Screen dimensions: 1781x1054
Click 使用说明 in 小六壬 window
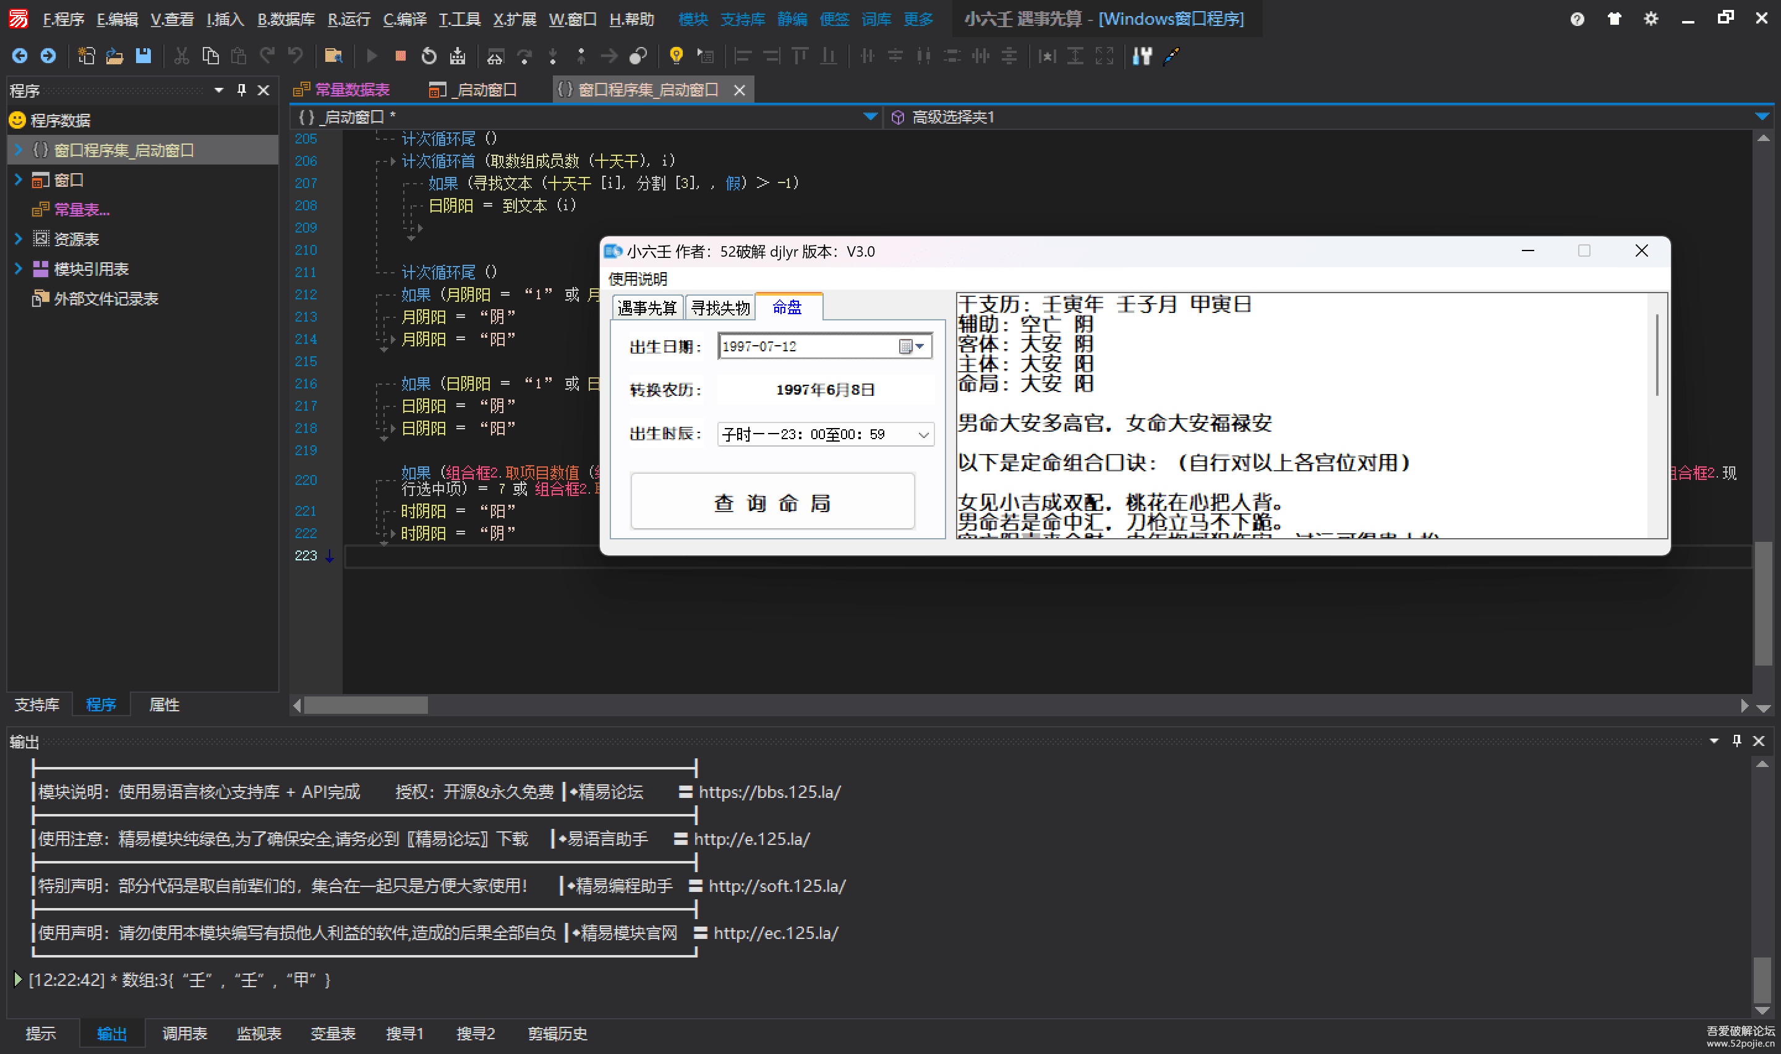tap(638, 279)
